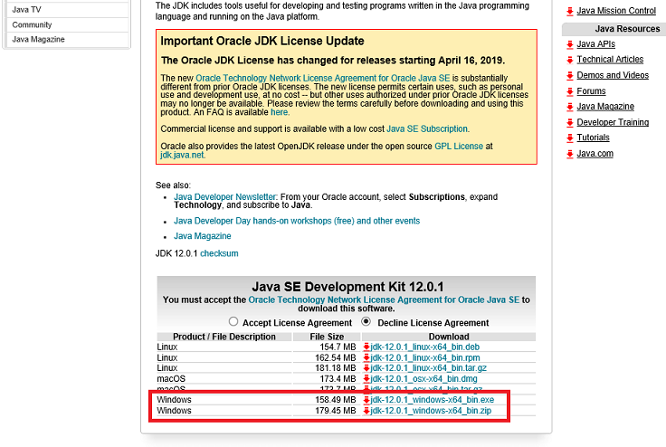Image resolution: width=666 pixels, height=447 pixels.
Task: Open Demos and Videos link
Action: pos(613,75)
